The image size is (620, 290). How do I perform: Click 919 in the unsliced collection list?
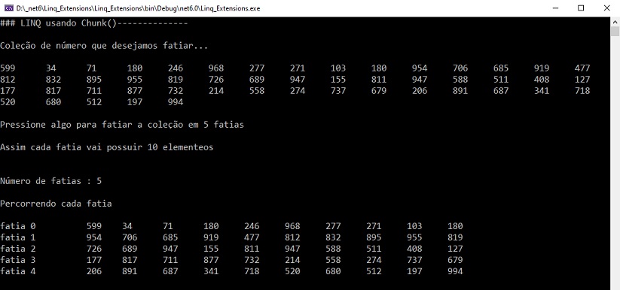coord(542,68)
